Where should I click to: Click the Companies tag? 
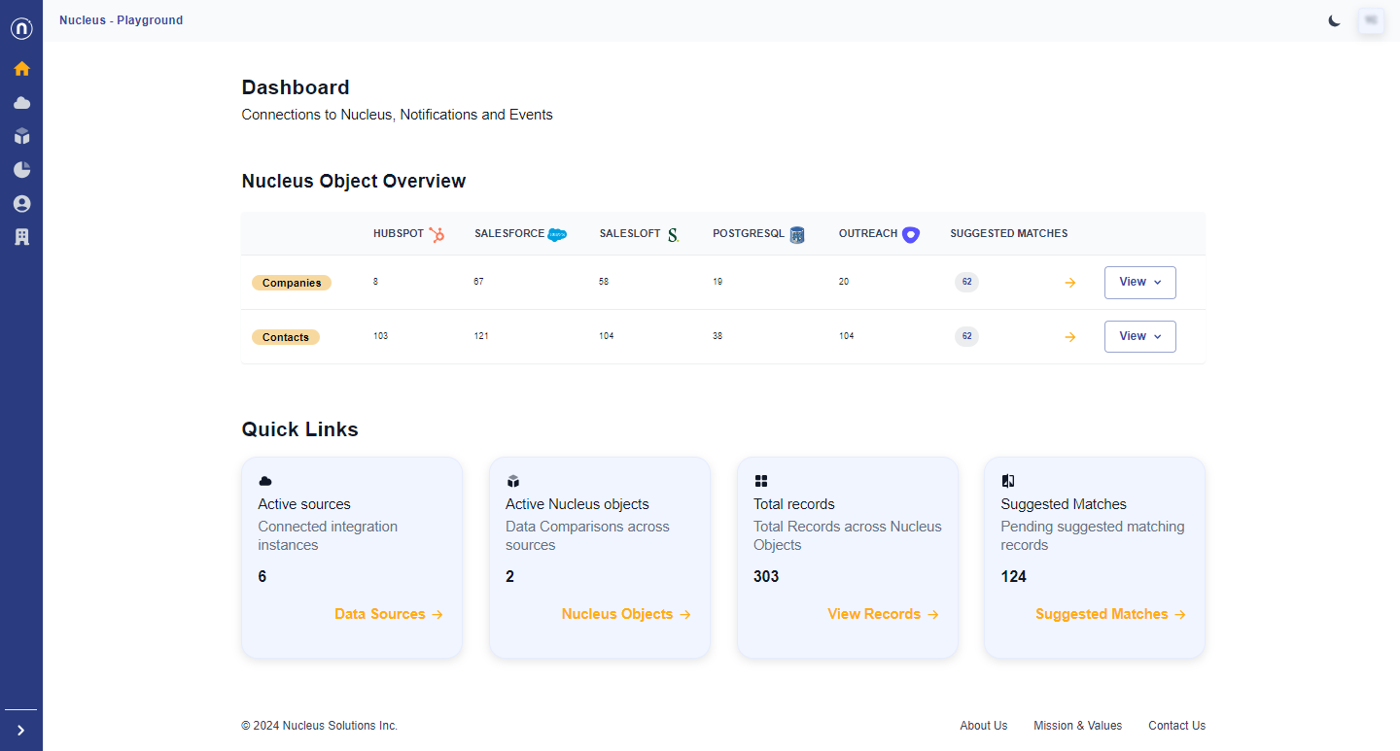click(292, 283)
